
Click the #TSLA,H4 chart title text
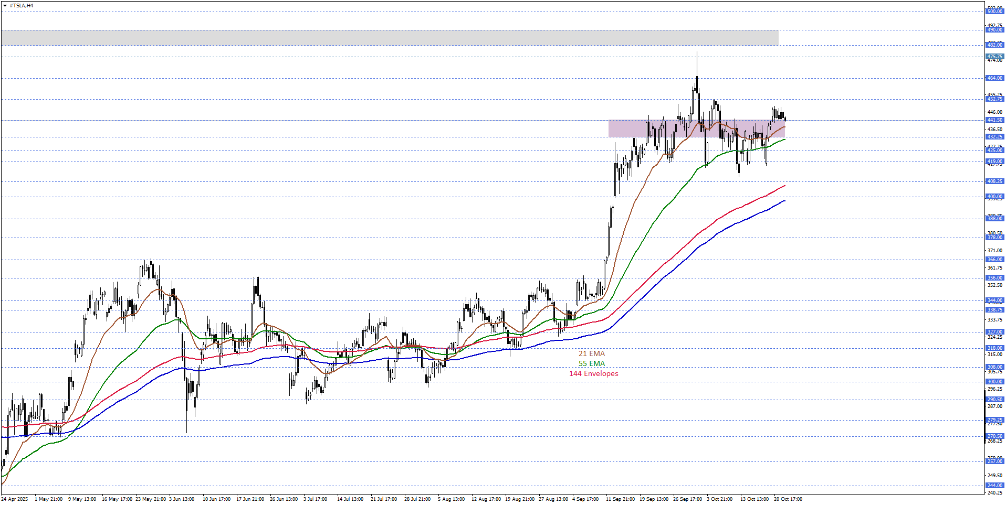[21, 6]
